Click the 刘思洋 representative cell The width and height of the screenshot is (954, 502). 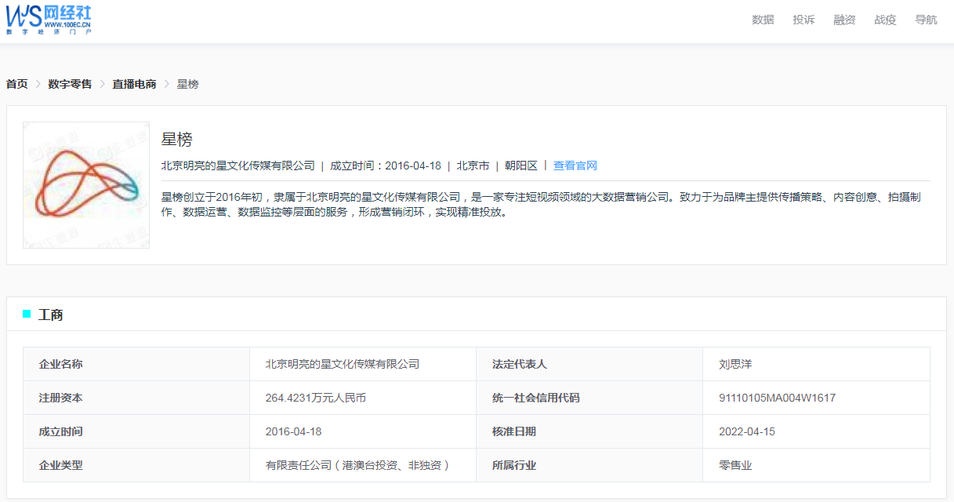pyautogui.click(x=816, y=364)
